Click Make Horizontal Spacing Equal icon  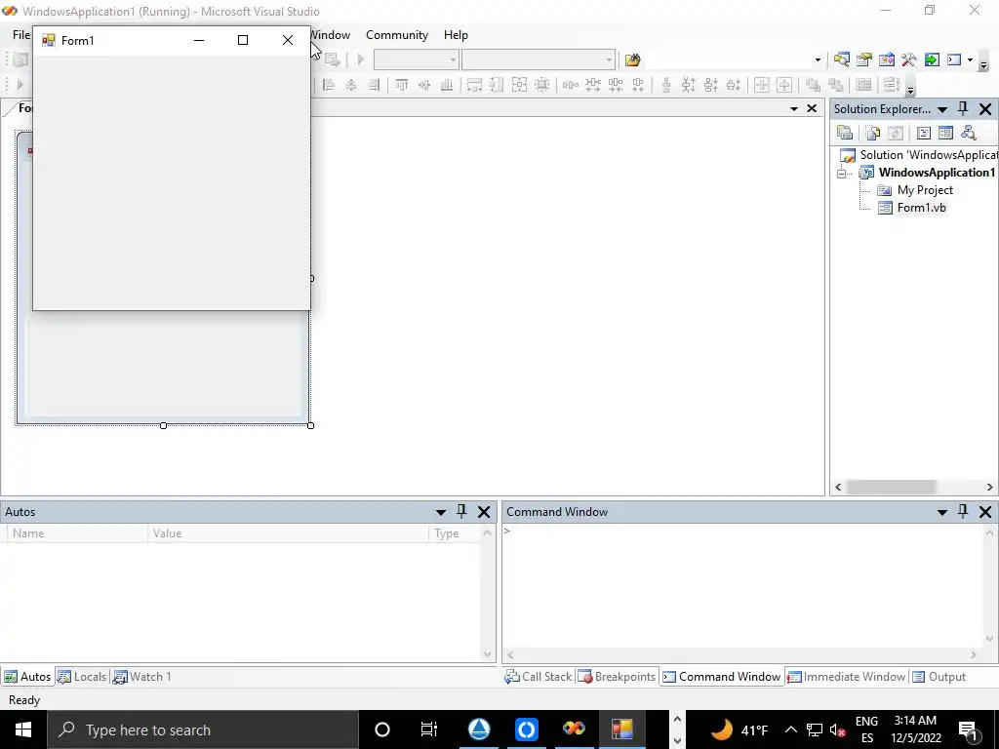pyautogui.click(x=570, y=85)
